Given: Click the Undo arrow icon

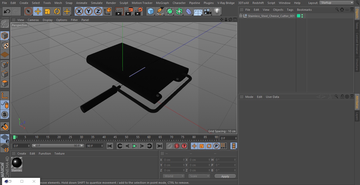Looking at the screenshot, I should tap(7, 12).
